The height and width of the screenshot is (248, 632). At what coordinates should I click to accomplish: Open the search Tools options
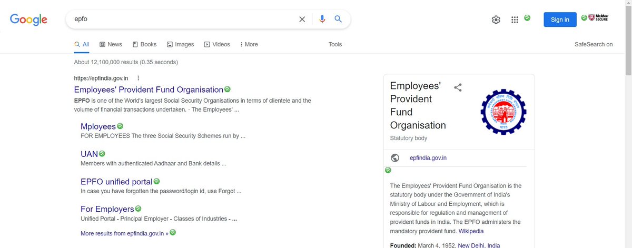pos(335,44)
